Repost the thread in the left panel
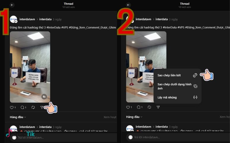230x143 pixels. tap(33, 107)
